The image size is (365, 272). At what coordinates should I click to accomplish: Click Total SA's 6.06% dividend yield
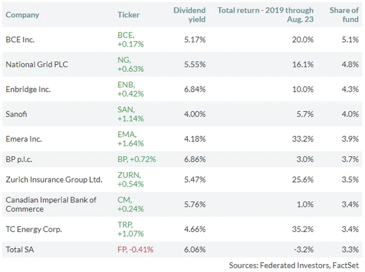click(195, 249)
